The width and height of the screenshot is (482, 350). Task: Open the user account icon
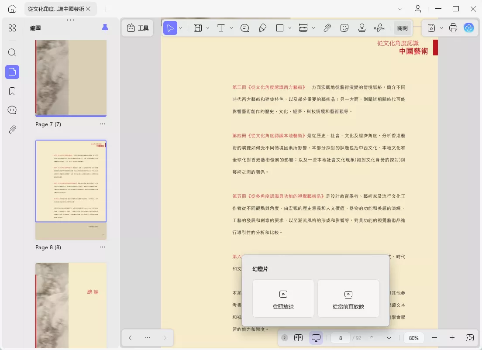click(x=417, y=9)
